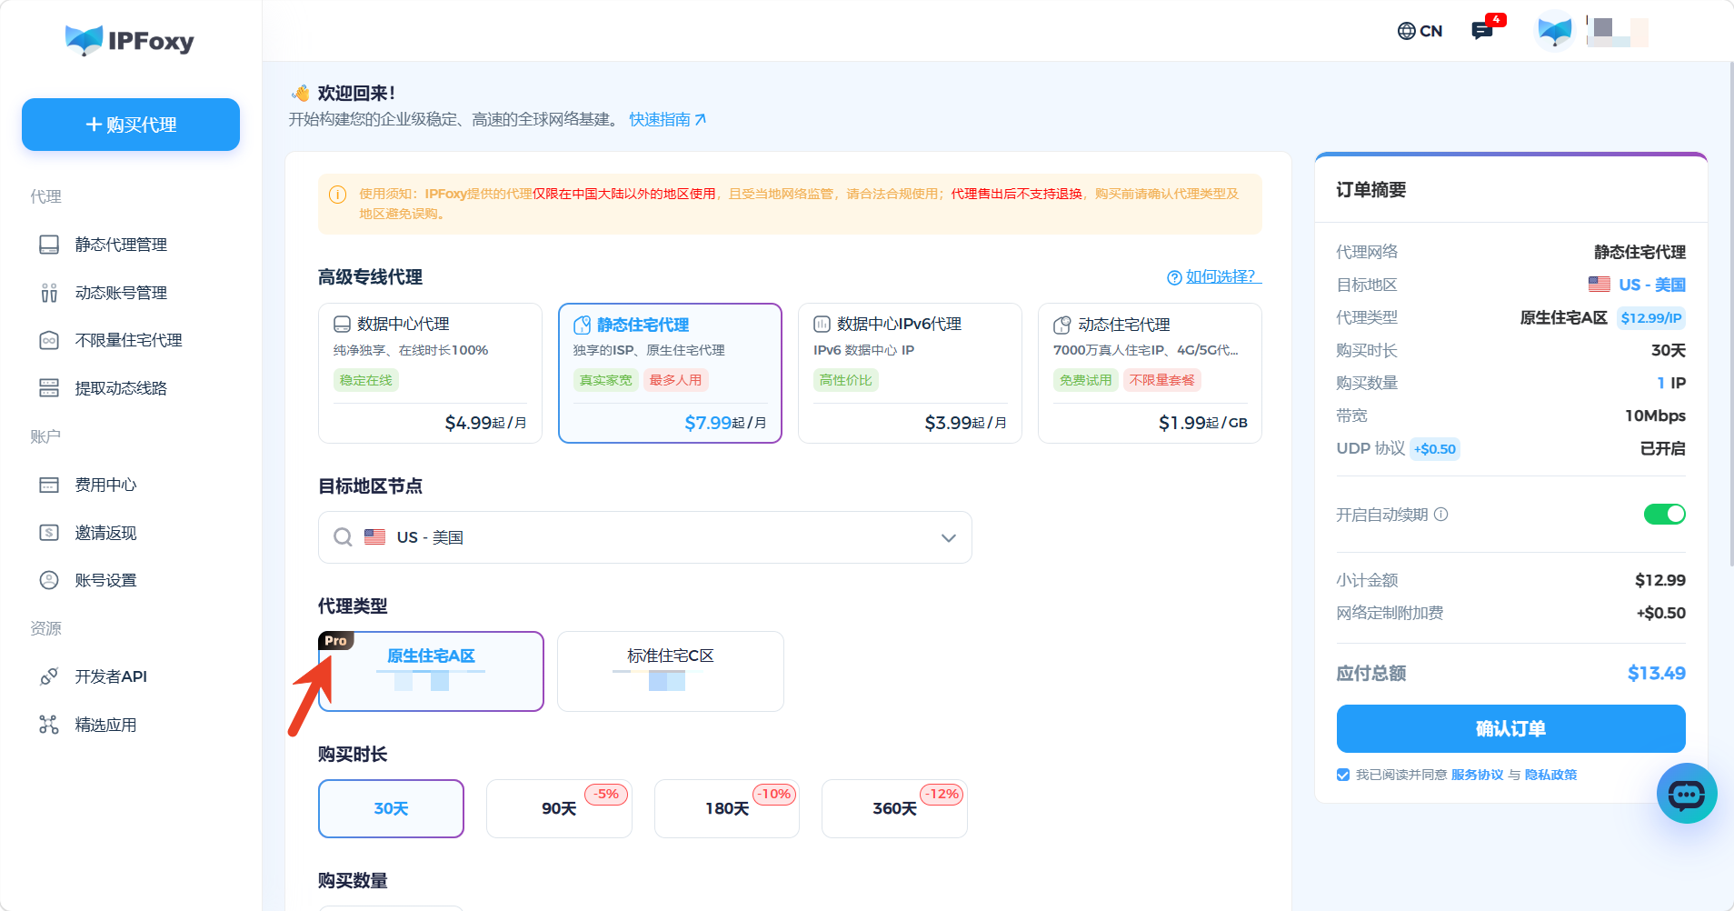This screenshot has width=1734, height=911.
Task: Click the 稳定在线 tag
Action: 365,380
